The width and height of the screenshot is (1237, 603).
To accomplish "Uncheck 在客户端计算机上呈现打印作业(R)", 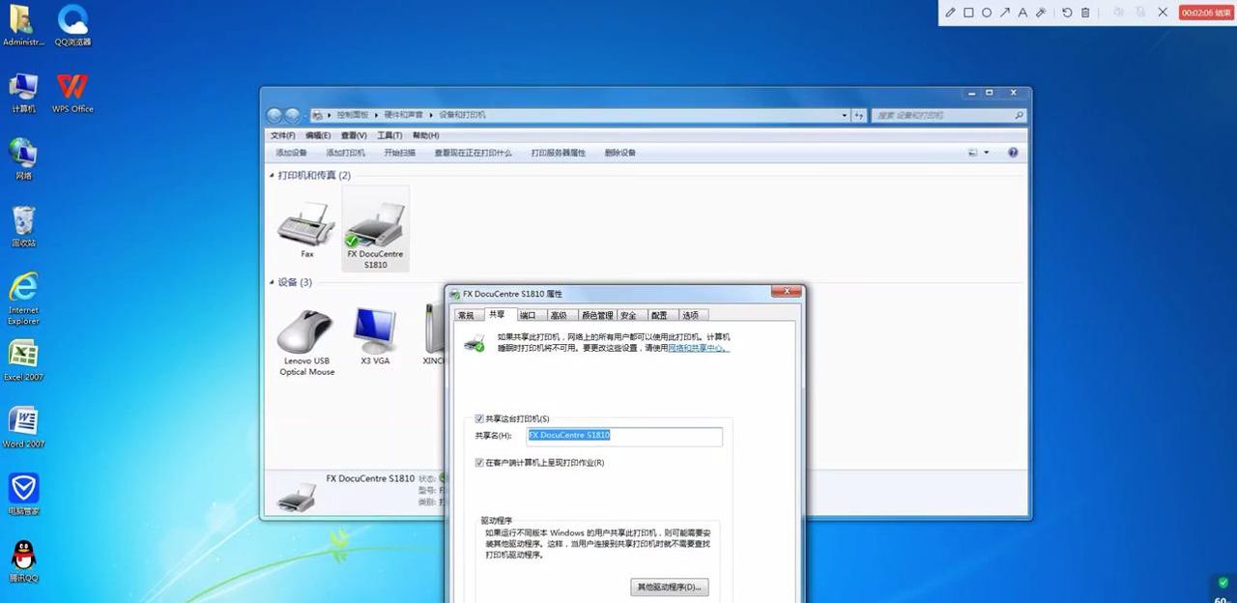I will coord(479,462).
